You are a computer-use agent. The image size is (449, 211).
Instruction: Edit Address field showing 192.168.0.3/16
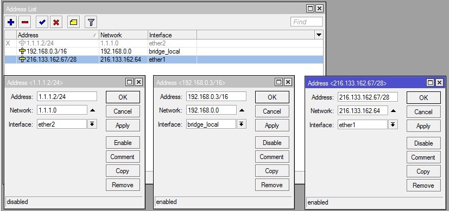pyautogui.click(x=216, y=96)
